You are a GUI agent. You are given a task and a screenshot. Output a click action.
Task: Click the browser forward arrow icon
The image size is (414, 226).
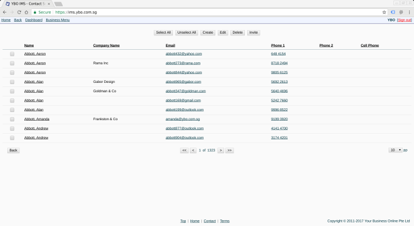pos(12,12)
